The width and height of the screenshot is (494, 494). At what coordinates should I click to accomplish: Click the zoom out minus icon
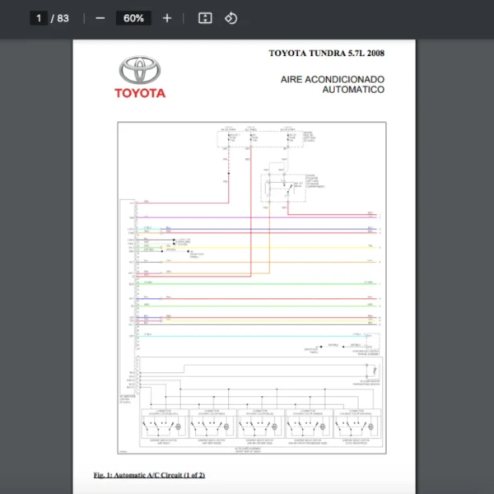coord(100,18)
